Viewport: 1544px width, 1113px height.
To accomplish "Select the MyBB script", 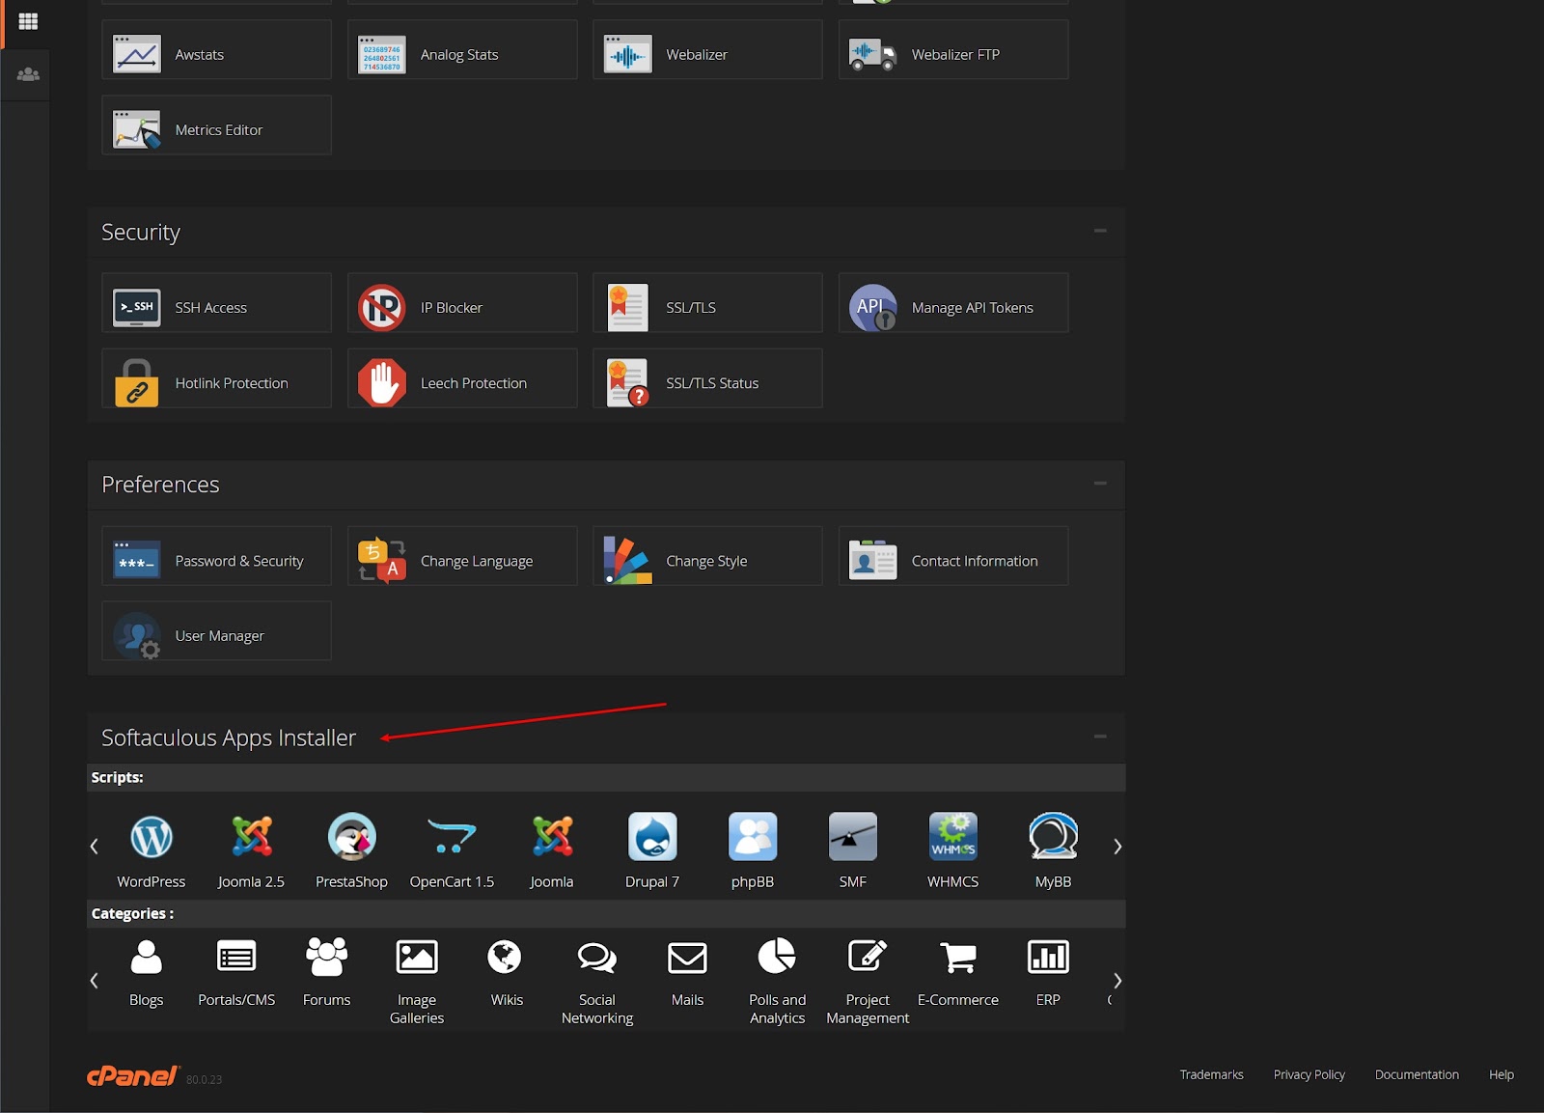I will point(1053,849).
